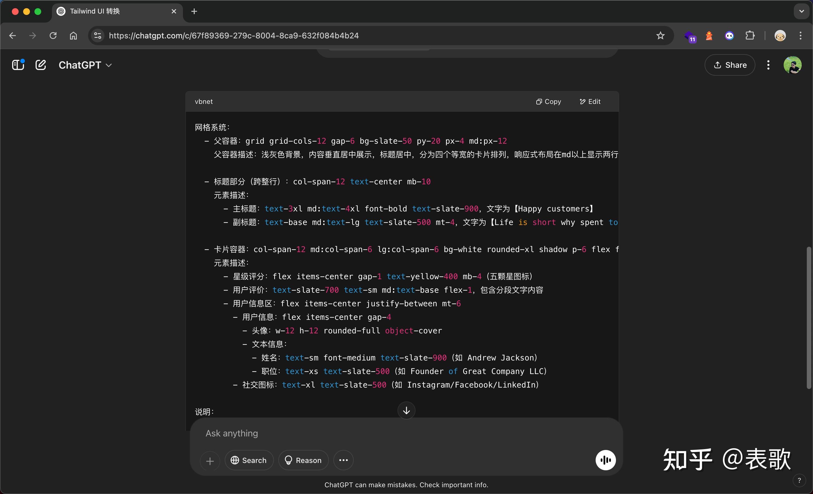Screen dimensions: 813x494
Task: Enable the Search tool in chat input
Action: tap(249, 460)
